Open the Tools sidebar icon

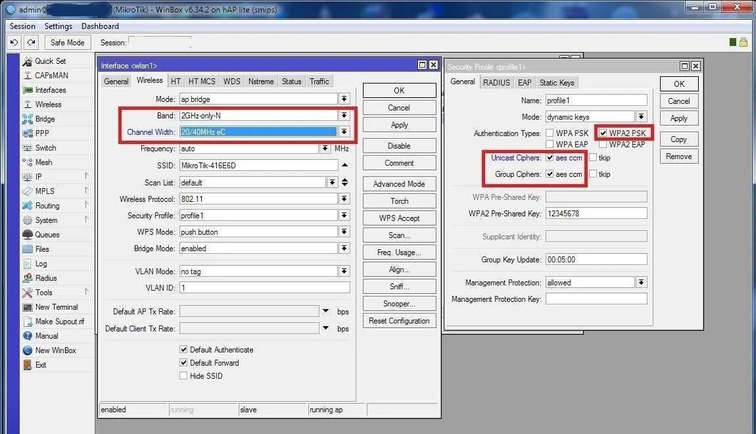pos(28,293)
